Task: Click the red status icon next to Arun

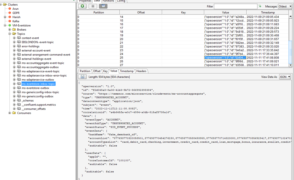Action: tap(10, 9)
